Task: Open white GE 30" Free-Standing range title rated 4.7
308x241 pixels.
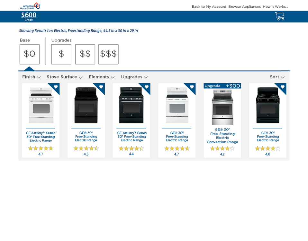Action: 177,136
